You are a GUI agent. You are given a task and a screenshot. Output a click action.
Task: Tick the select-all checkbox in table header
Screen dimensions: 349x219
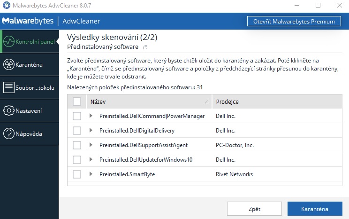click(77, 102)
